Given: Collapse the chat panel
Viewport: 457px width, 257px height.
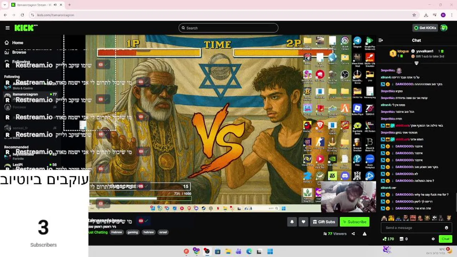Looking at the screenshot, I should click(381, 40).
